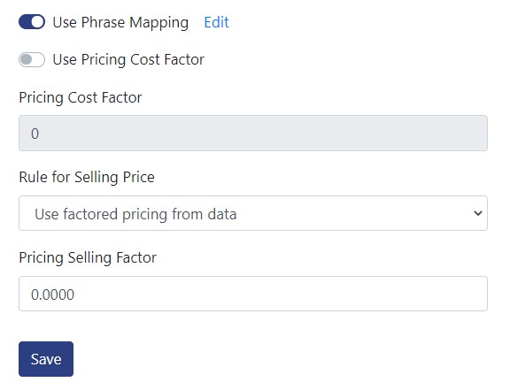Focus the Pricing Selling Factor input box
The height and width of the screenshot is (390, 510).
click(x=253, y=294)
